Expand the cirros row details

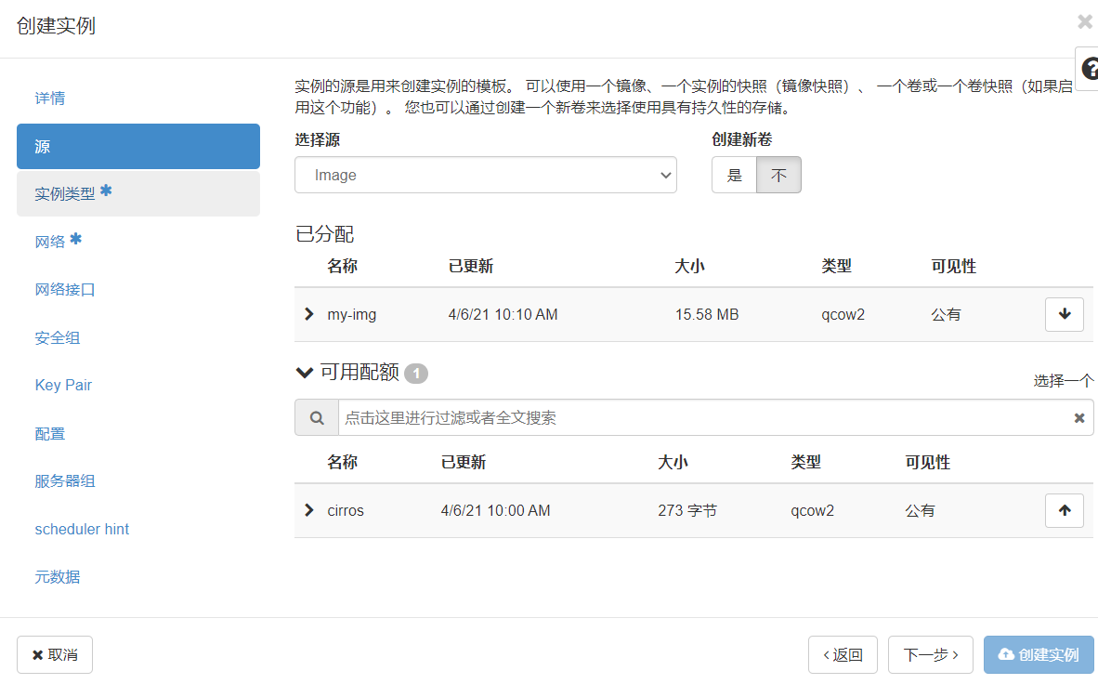click(309, 510)
